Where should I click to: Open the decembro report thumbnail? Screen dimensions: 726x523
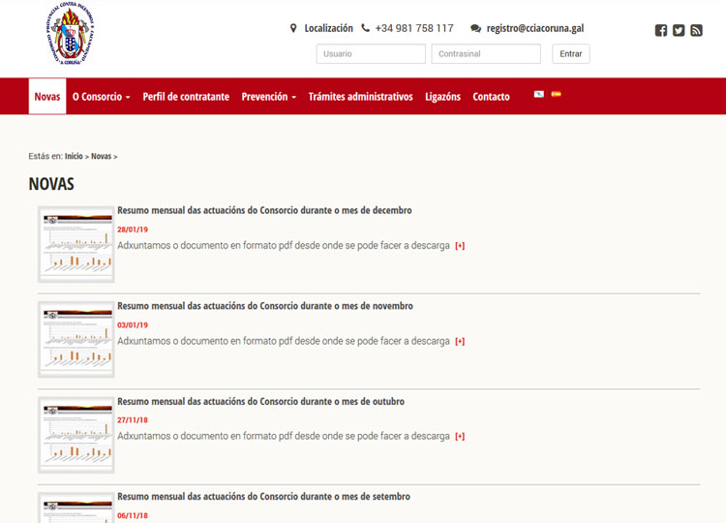pos(76,244)
